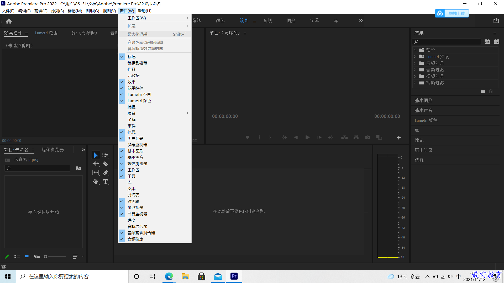
Task: Add marker in Program monitor
Action: [x=247, y=137]
